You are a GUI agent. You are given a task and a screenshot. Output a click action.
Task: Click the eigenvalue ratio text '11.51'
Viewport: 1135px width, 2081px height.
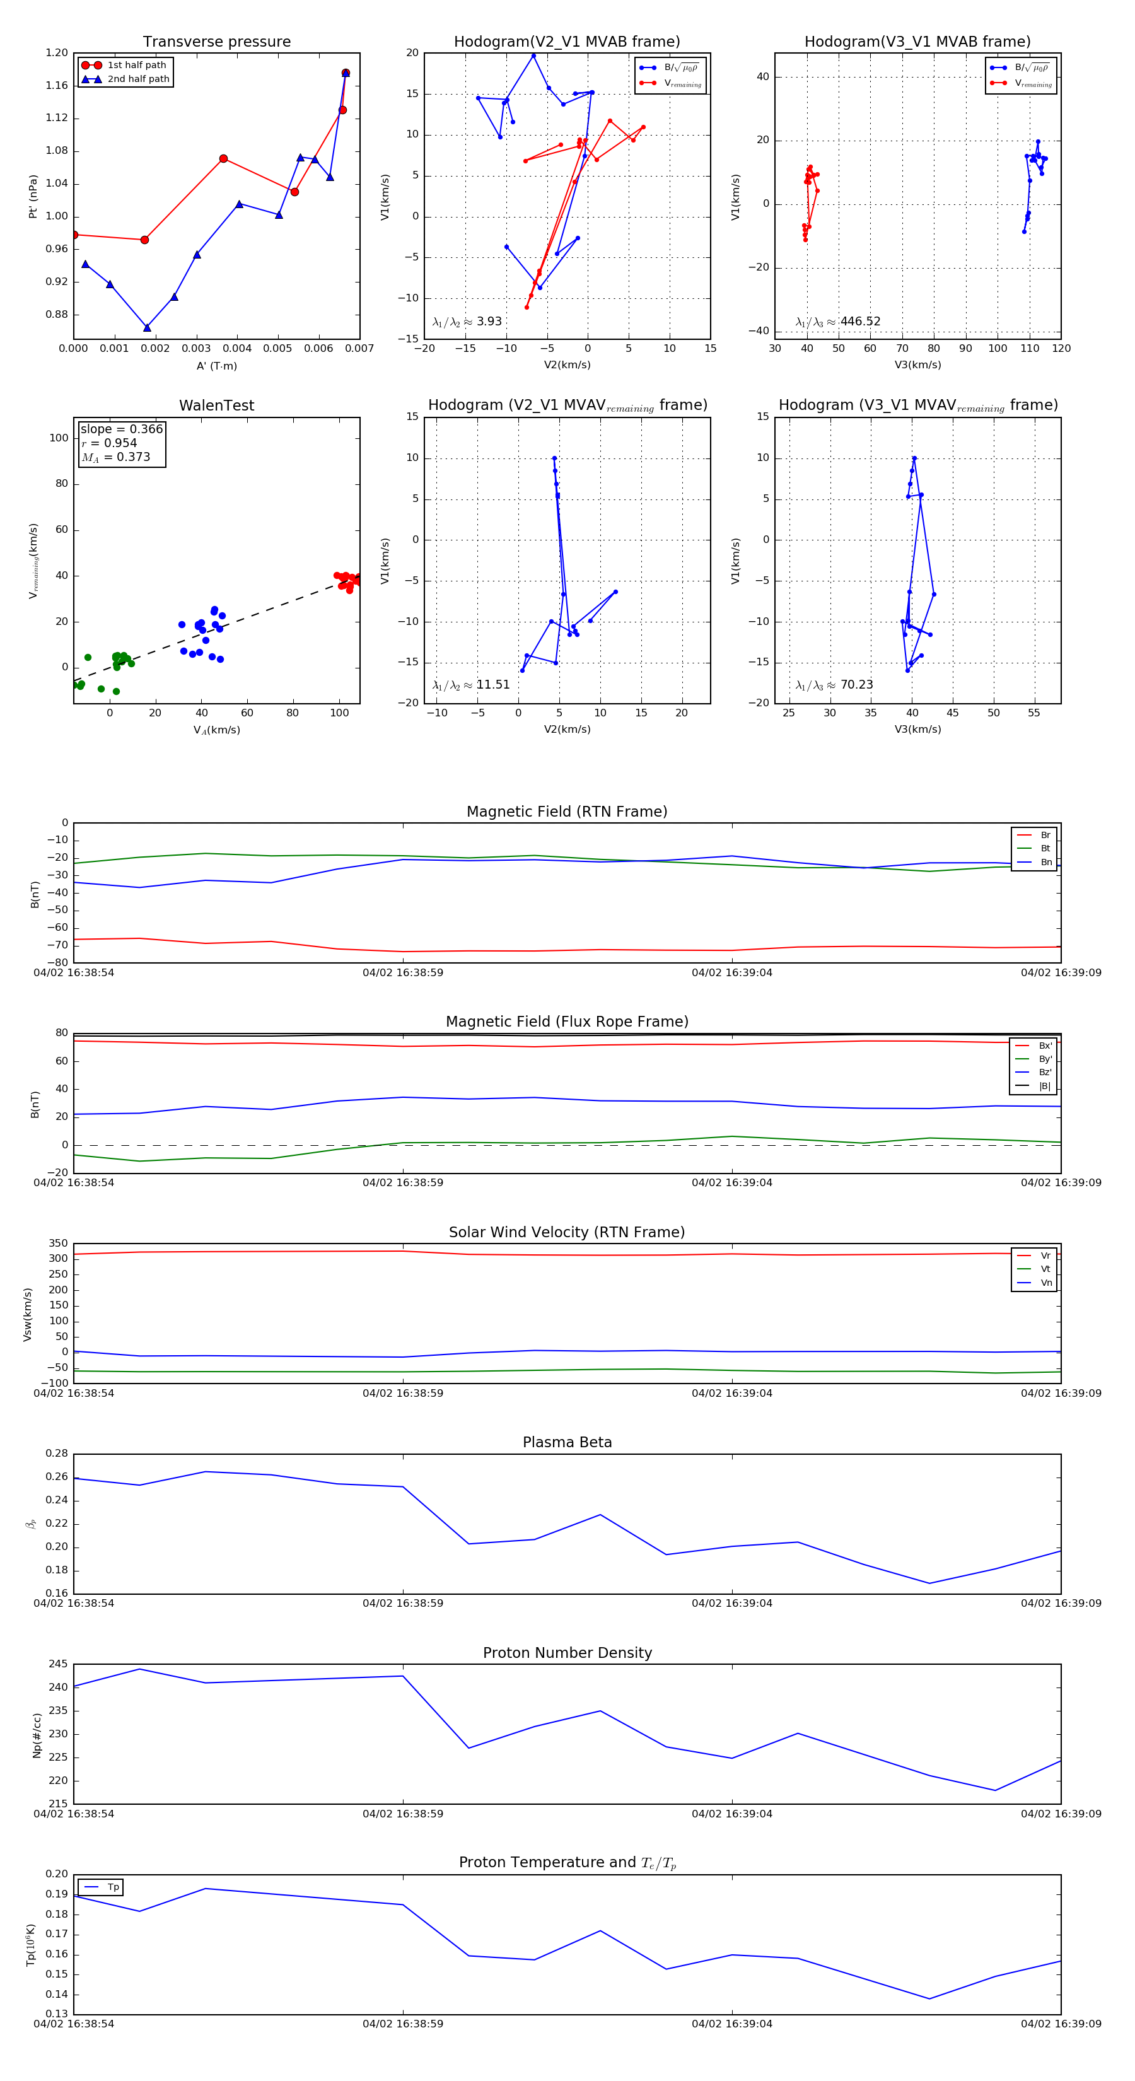click(x=492, y=685)
